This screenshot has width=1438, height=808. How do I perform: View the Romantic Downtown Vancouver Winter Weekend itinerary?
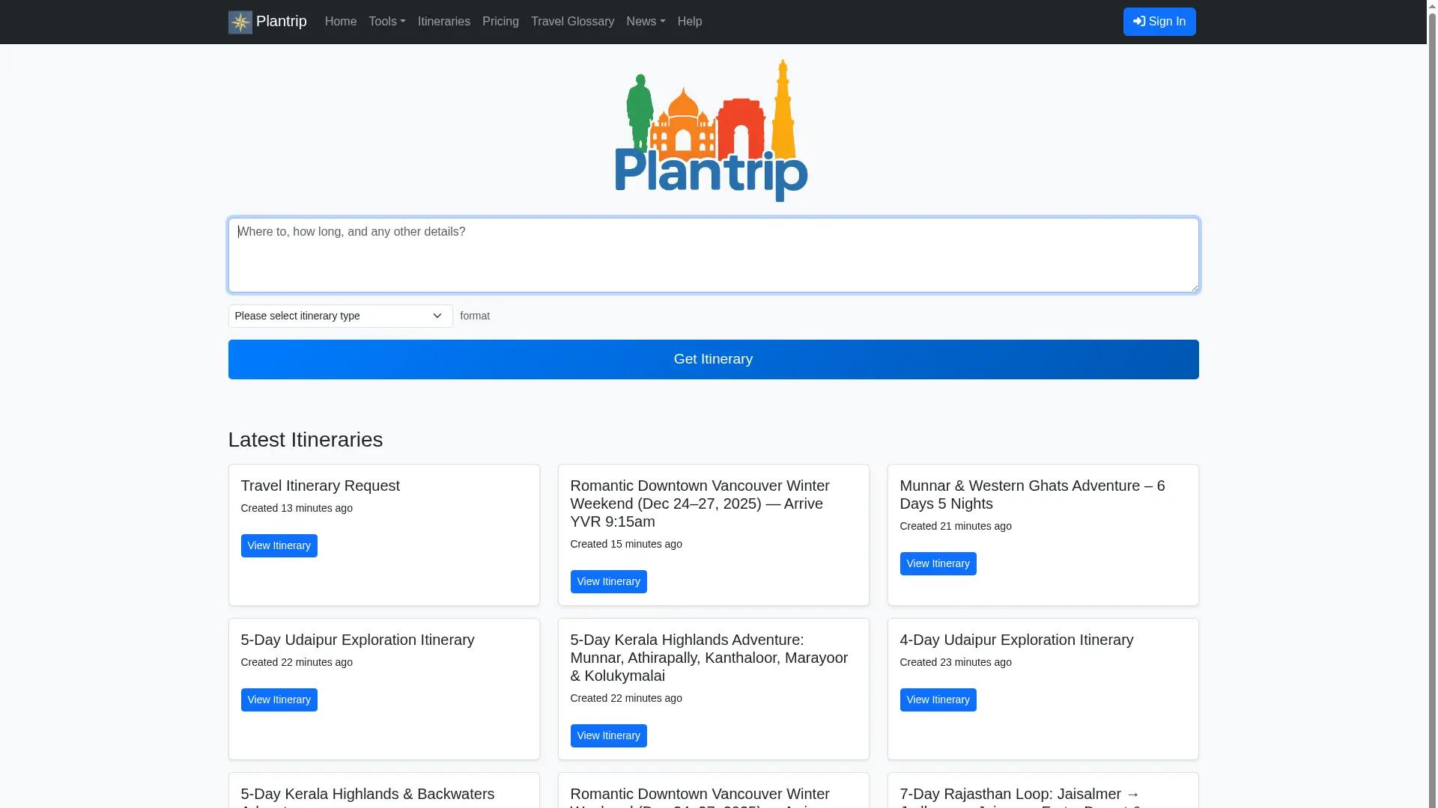[608, 581]
